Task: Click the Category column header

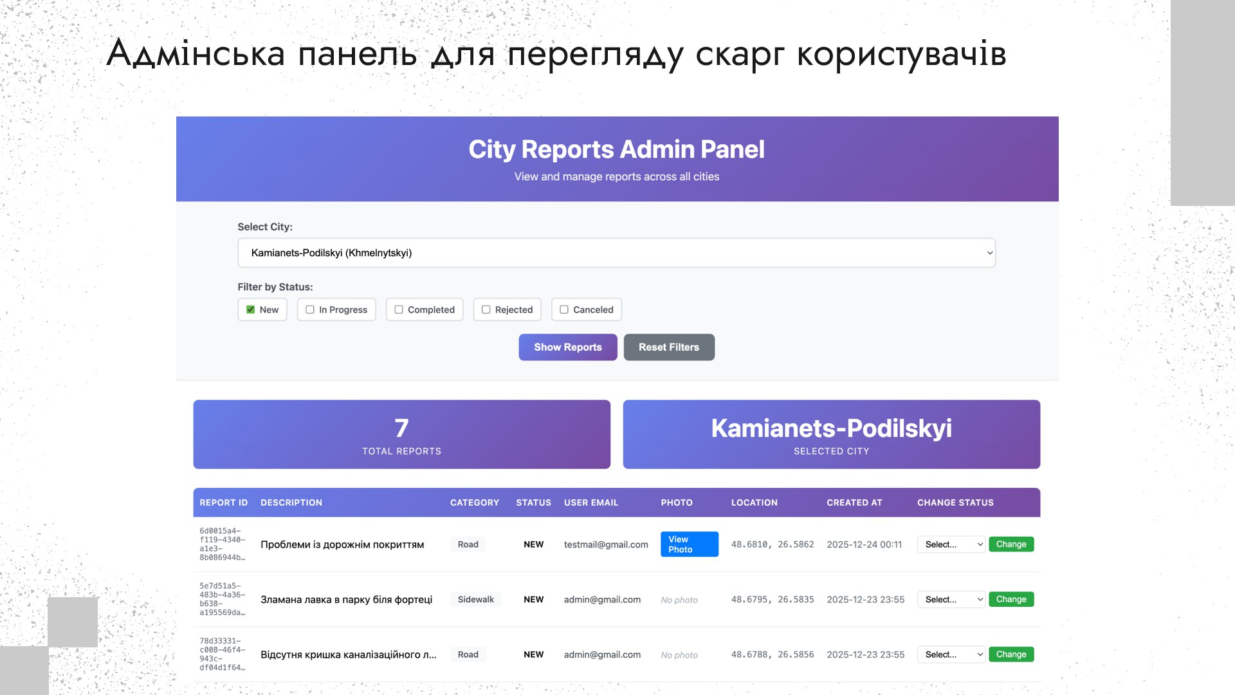Action: [x=474, y=503]
